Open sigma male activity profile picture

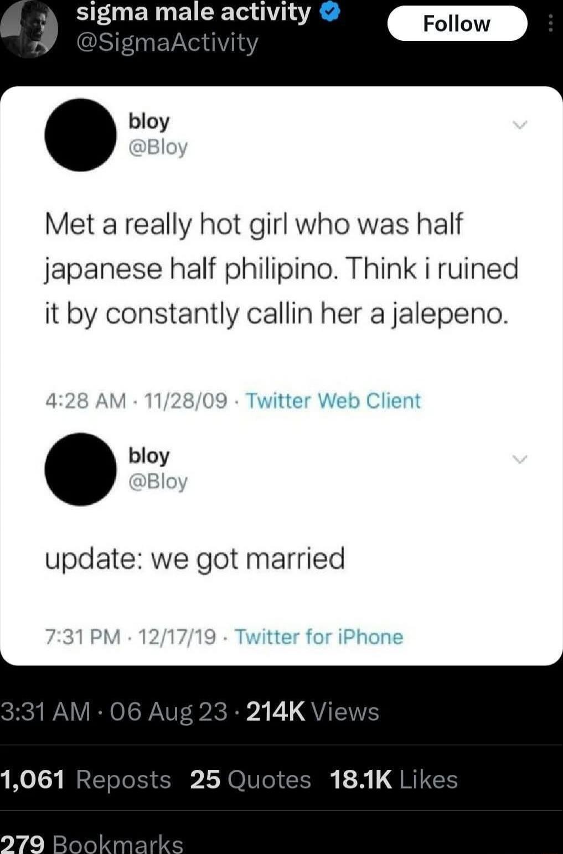click(28, 28)
